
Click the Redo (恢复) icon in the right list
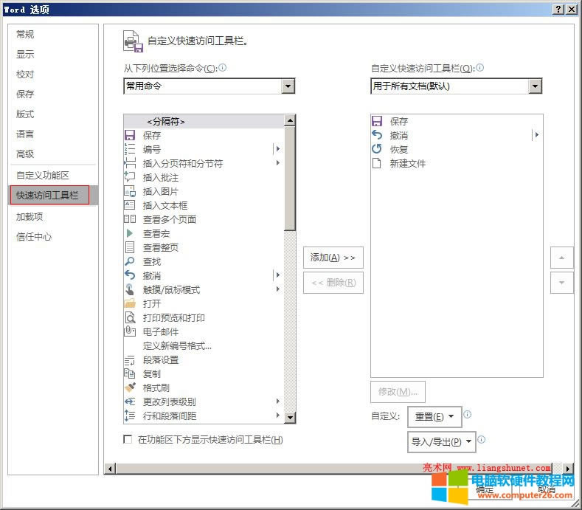coord(377,150)
